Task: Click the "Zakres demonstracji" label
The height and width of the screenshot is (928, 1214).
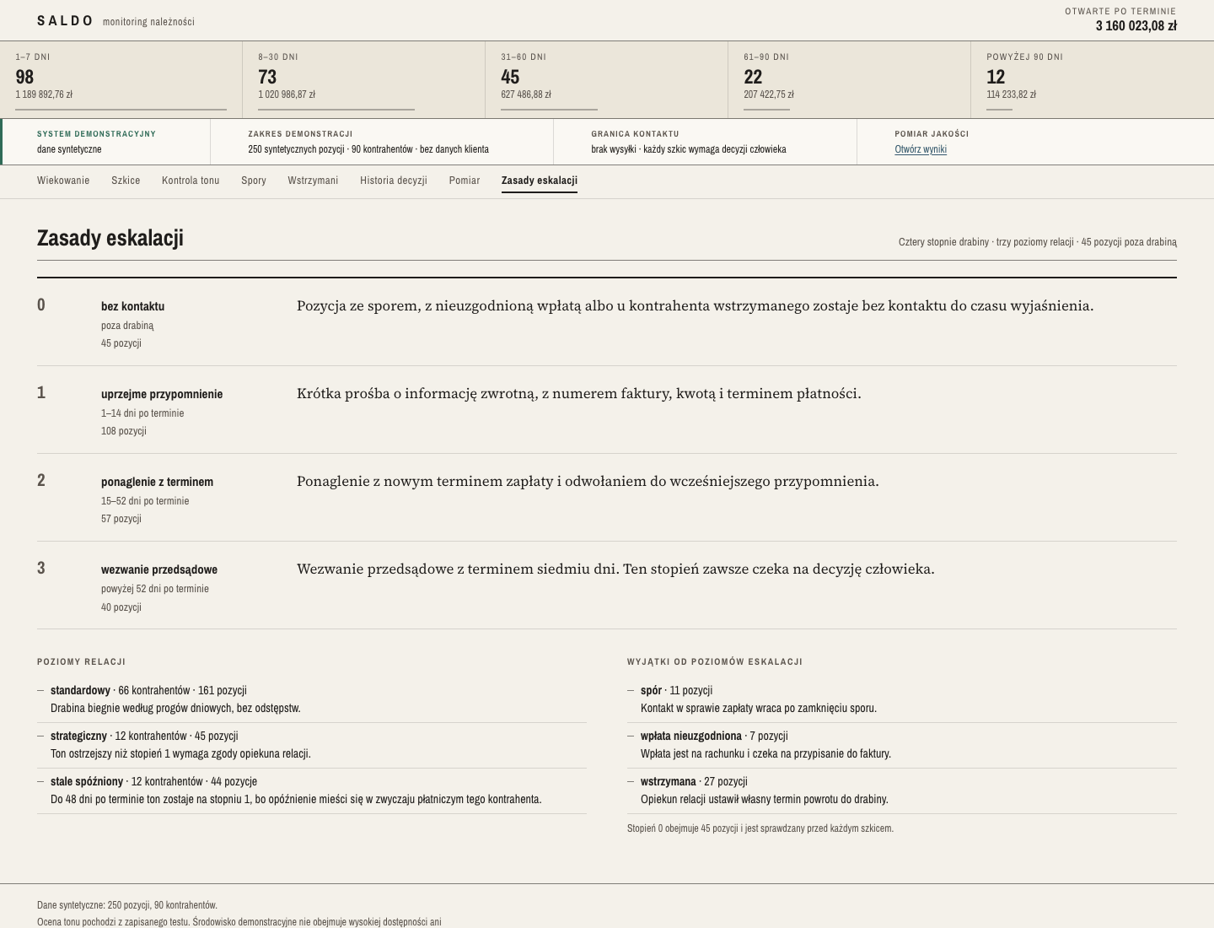Action: coord(300,134)
